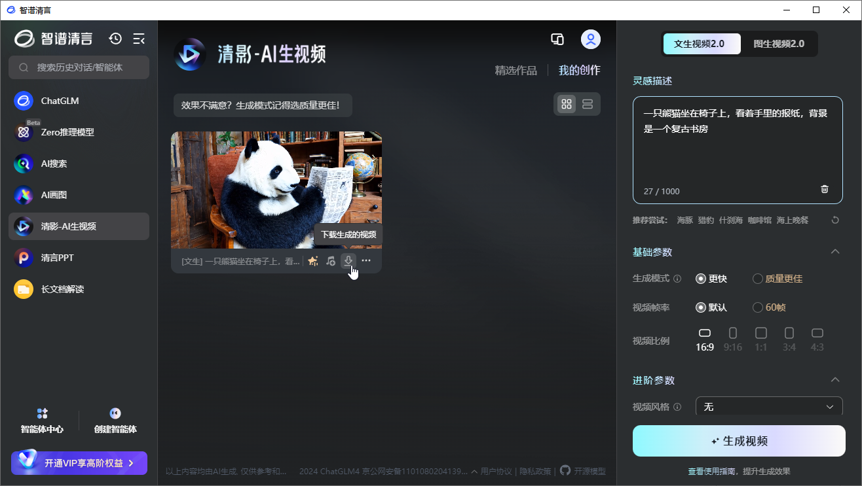
Task: Click the add background music icon
Action: (330, 260)
